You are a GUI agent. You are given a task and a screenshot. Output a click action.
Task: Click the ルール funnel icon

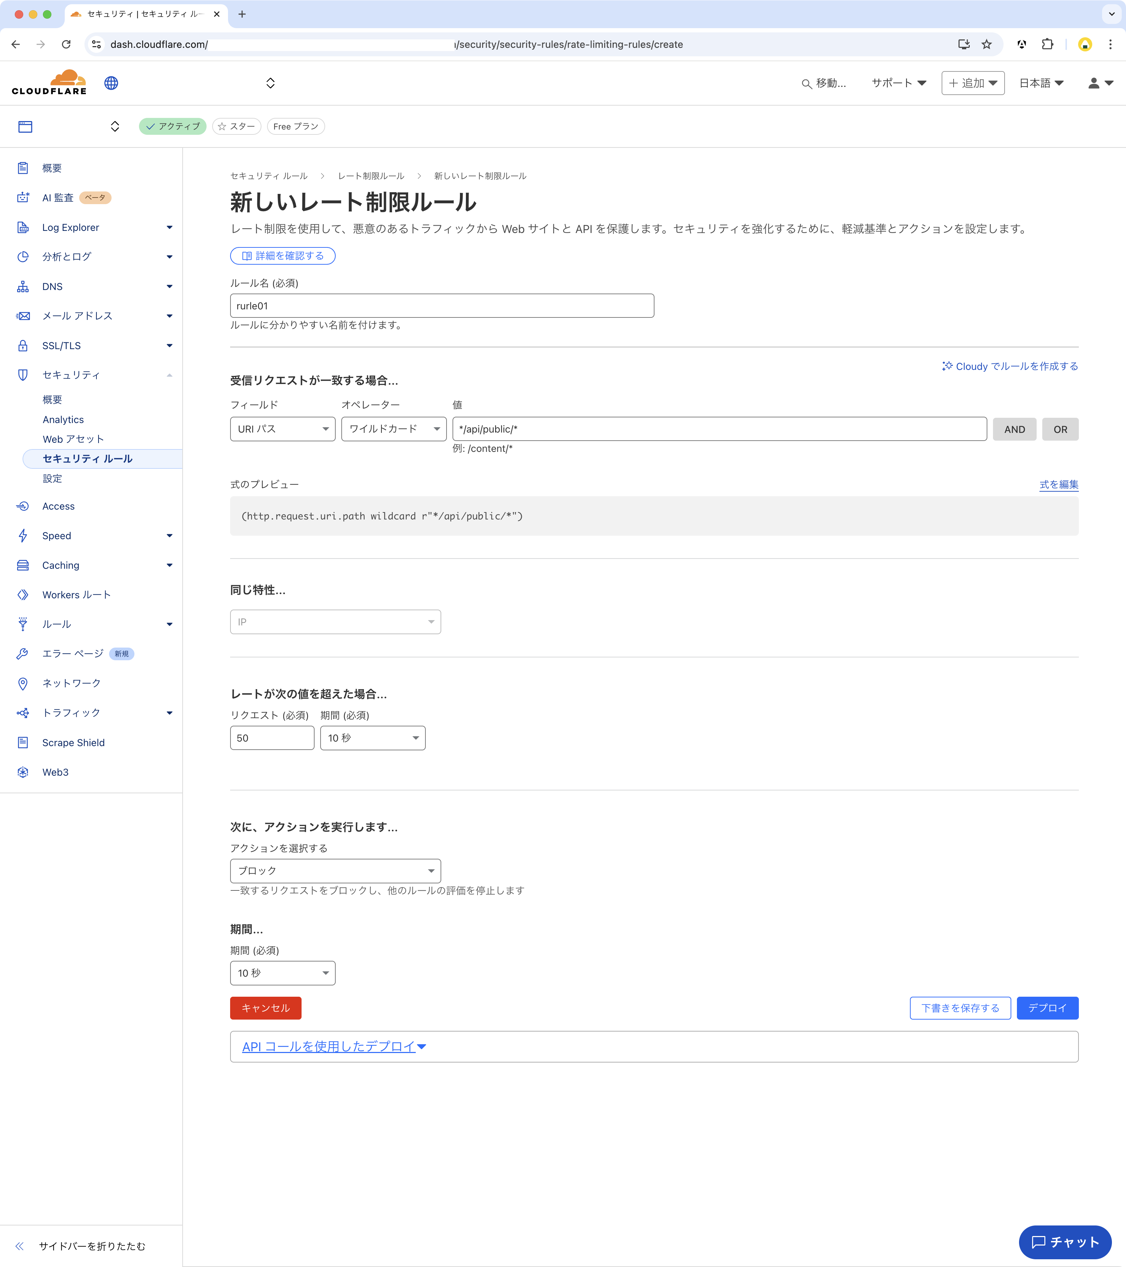click(23, 624)
